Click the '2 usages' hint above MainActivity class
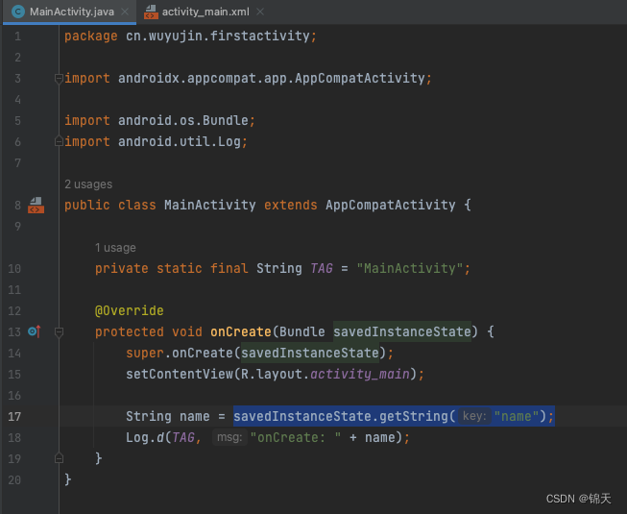Screen dimensions: 627x514 (x=88, y=184)
